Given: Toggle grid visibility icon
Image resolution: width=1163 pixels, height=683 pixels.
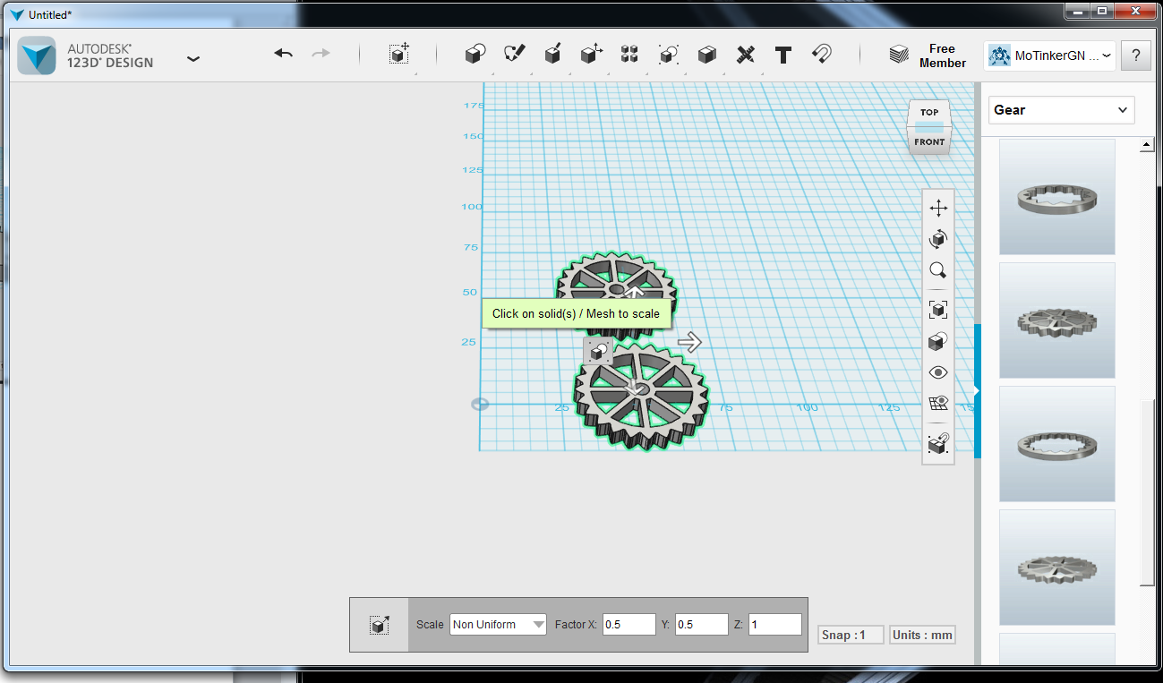Looking at the screenshot, I should pos(938,404).
